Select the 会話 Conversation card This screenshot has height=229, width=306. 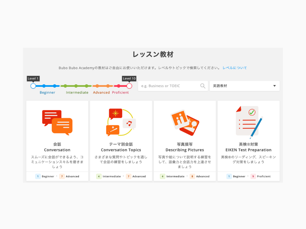click(x=57, y=140)
